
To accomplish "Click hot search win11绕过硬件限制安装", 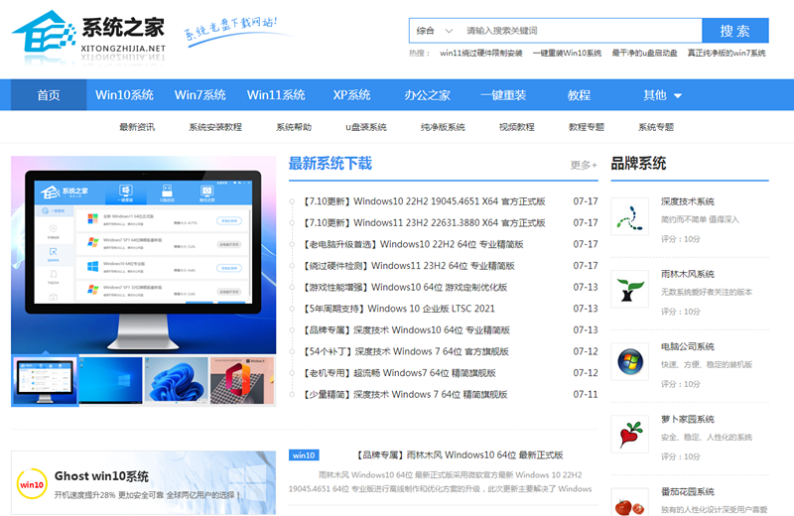I will tap(480, 54).
